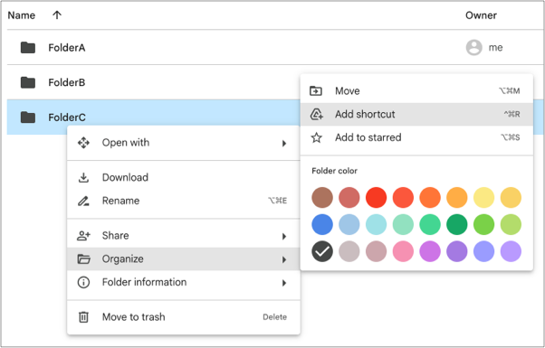Expand the Open with submenu arrow
This screenshot has height=348, width=545.
[x=284, y=144]
